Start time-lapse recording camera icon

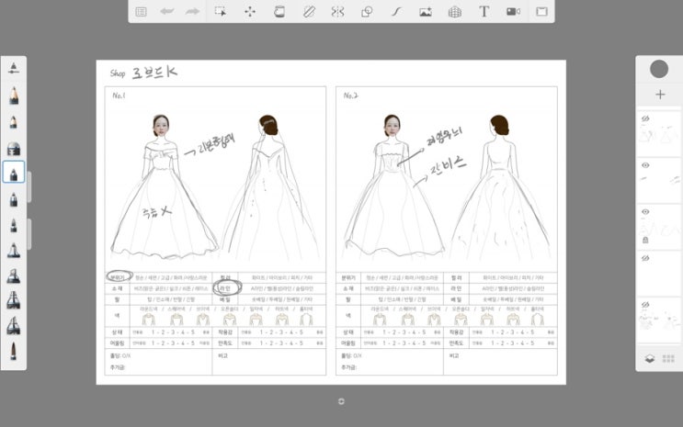[x=513, y=12]
